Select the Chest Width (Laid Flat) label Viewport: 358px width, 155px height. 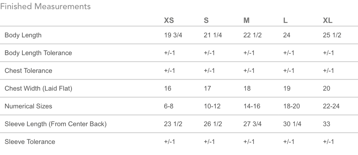(x=38, y=89)
